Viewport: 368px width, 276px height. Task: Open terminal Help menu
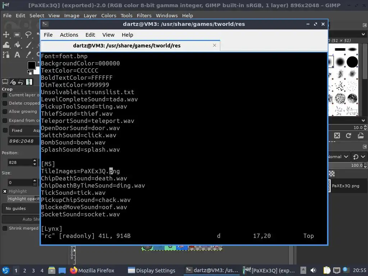click(127, 35)
